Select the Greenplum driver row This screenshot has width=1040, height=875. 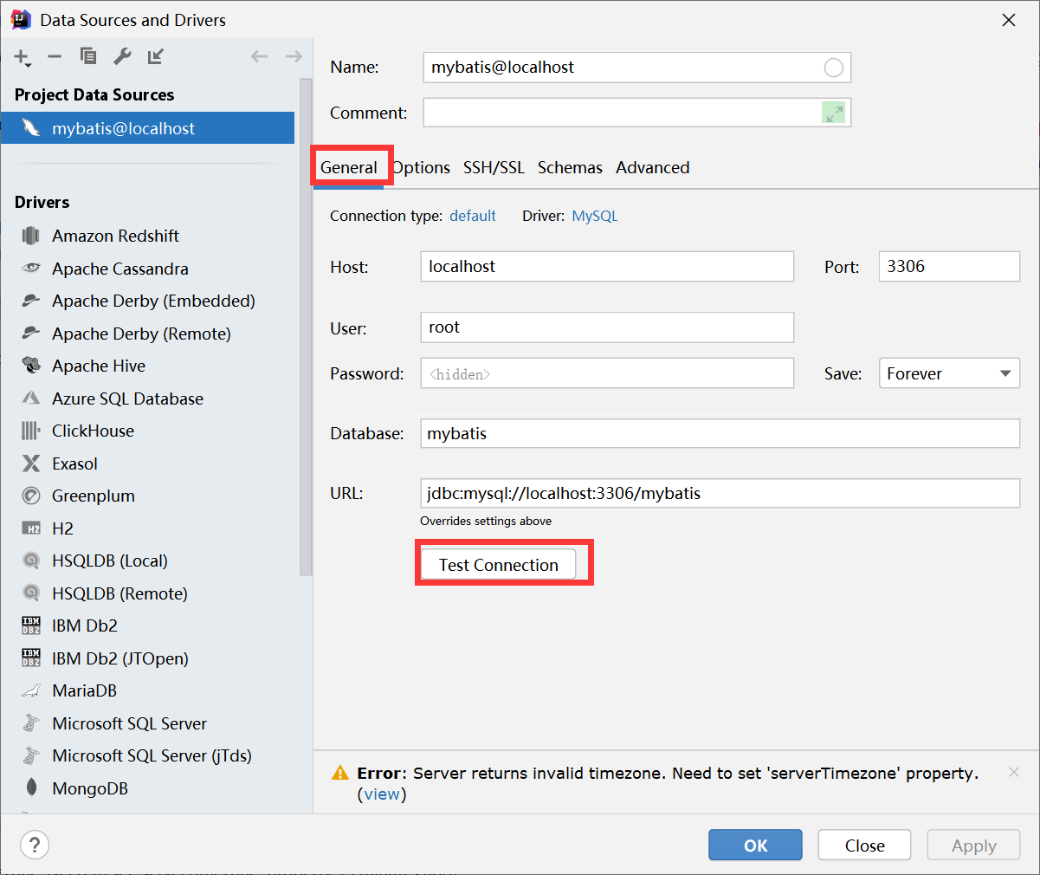tap(148, 496)
